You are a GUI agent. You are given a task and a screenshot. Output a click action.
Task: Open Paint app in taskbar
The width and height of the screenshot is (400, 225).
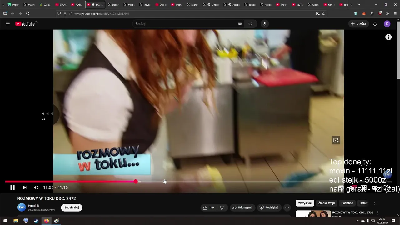click(x=57, y=221)
